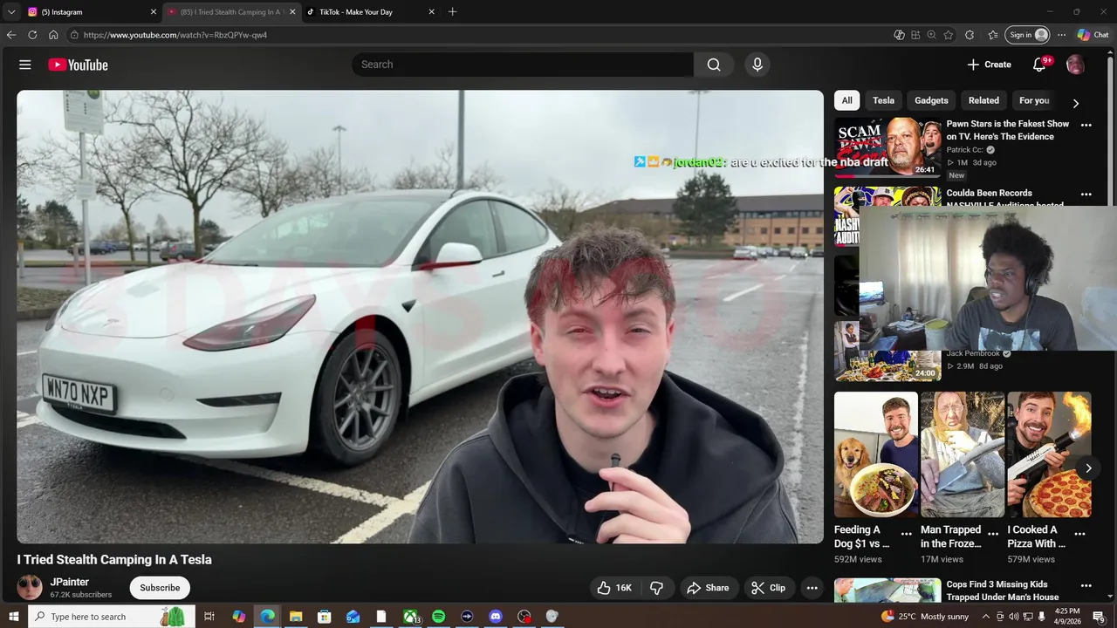Open options for Coulda Been Records video
This screenshot has height=628, width=1117.
pyautogui.click(x=1086, y=194)
